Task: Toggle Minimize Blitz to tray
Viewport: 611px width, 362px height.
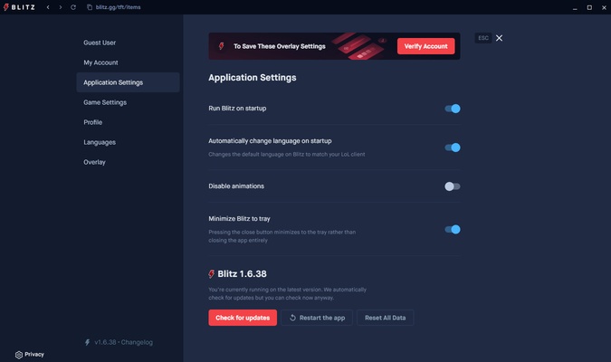Action: click(452, 230)
